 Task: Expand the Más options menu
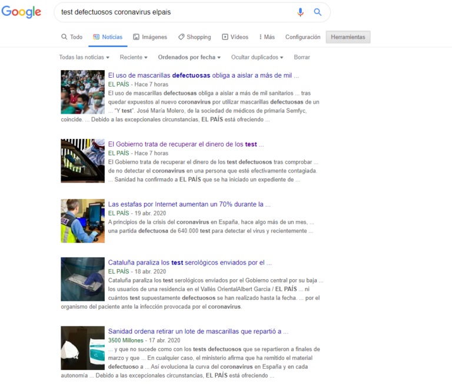coord(267,37)
